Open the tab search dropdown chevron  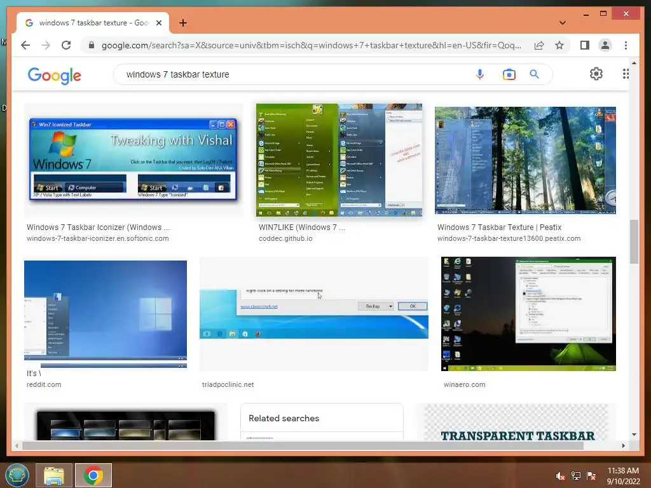pos(563,23)
